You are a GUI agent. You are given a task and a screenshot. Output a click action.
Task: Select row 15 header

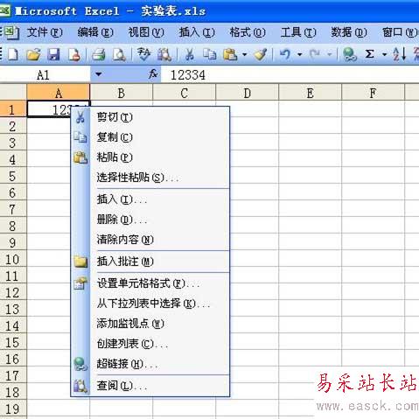(x=13, y=342)
